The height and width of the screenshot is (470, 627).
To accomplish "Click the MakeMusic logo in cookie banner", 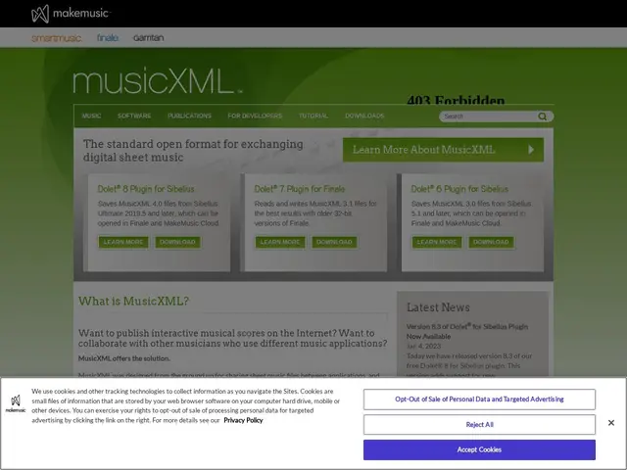I will 16,403.
